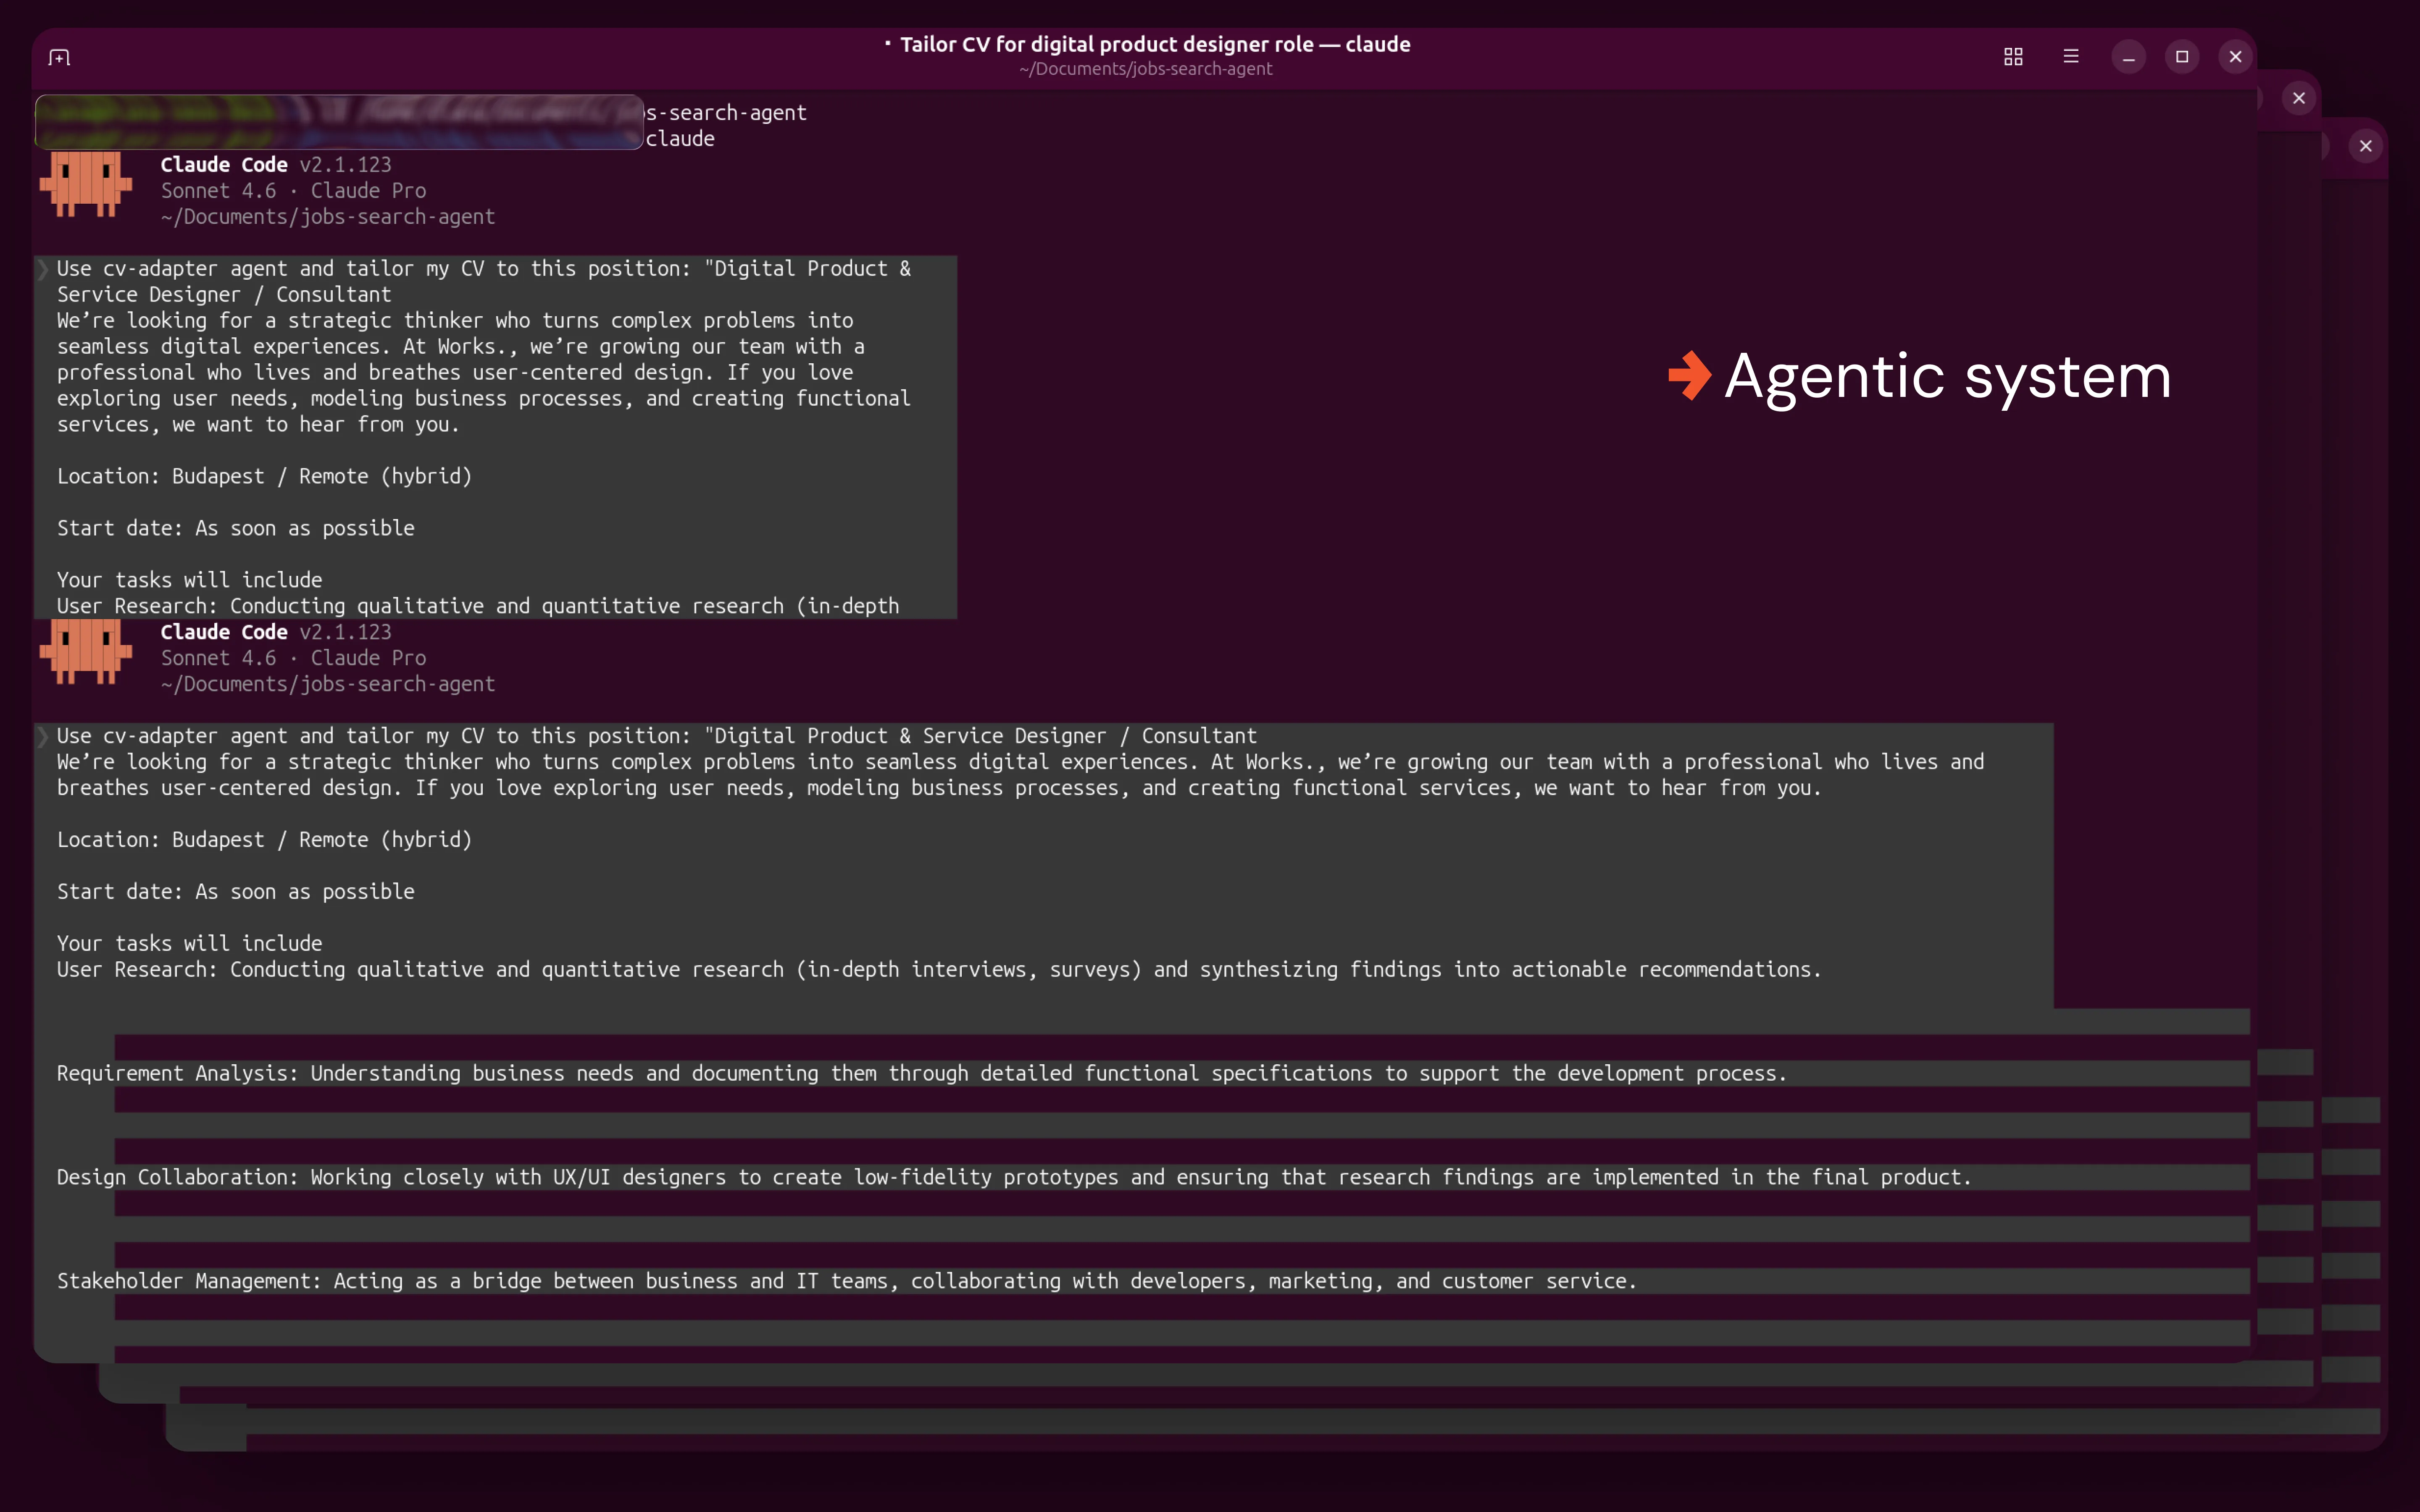
Task: Click the upper 'Your tasks will include' line
Action: coord(189,580)
